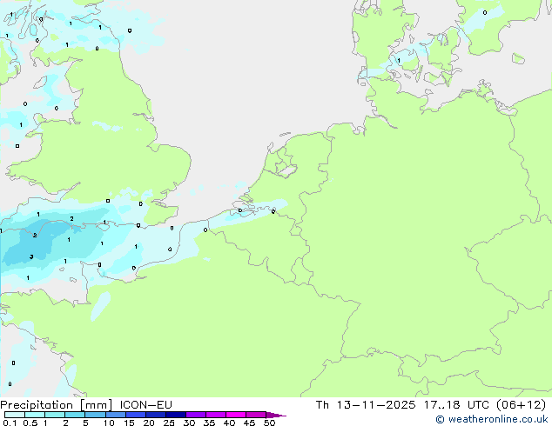This screenshot has height=426, width=552.
Task: Click the 'ICON-EU' model name label
Action: click(145, 404)
